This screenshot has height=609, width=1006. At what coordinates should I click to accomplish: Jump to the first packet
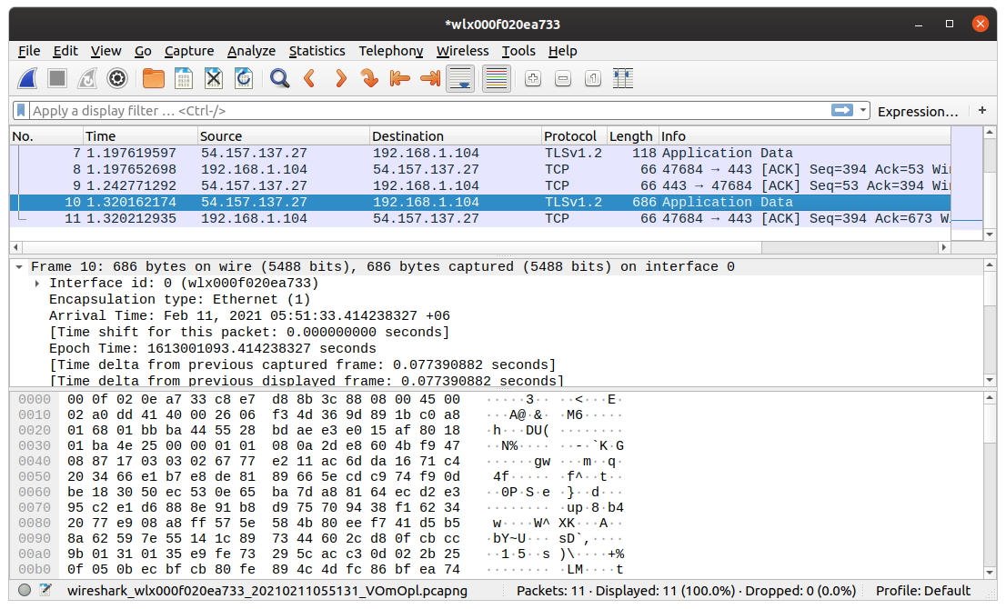(x=399, y=78)
